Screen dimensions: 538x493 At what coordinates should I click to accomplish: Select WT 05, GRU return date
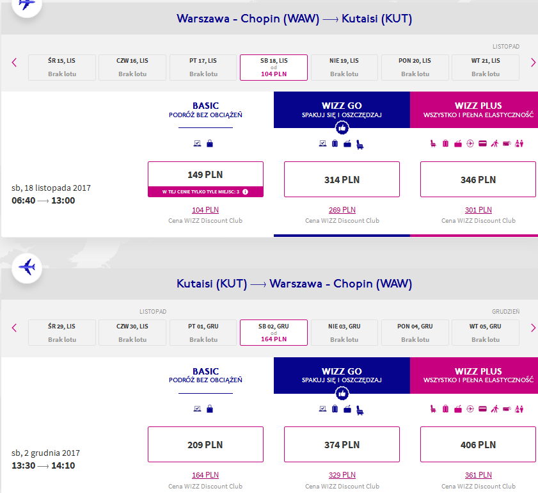(486, 333)
